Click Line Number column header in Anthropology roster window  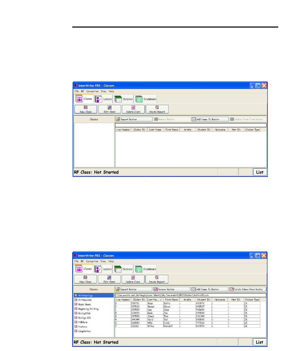point(123,300)
